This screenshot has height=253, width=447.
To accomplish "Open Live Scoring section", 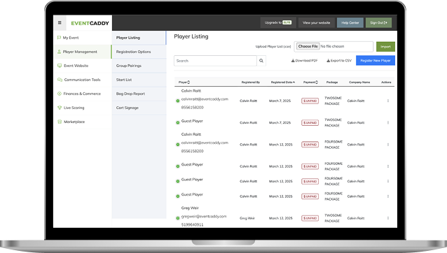I will pyautogui.click(x=83, y=108).
